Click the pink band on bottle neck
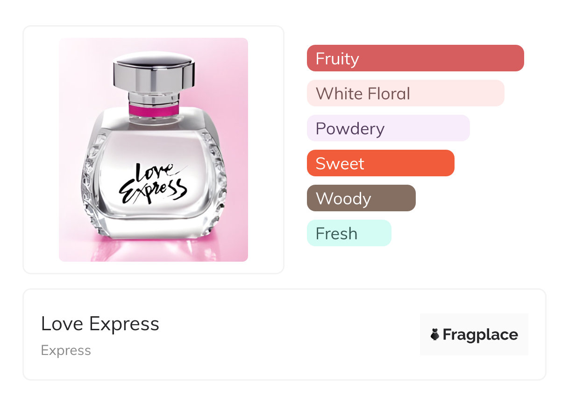569x403 pixels. click(153, 111)
